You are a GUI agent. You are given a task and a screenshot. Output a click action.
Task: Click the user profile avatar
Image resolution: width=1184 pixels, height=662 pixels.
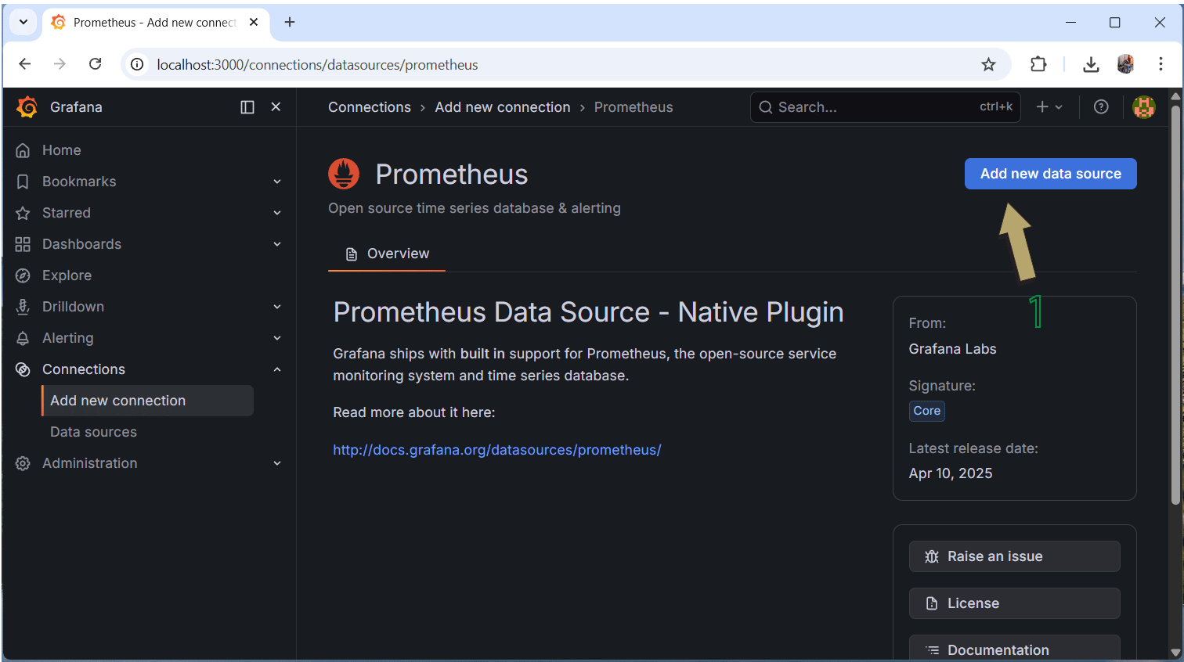click(x=1144, y=106)
